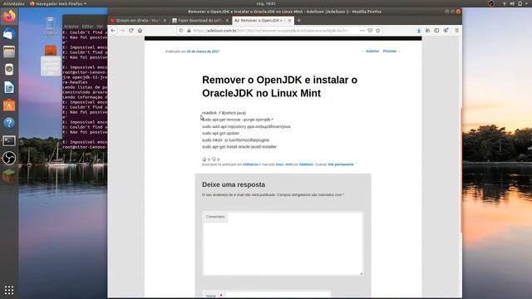
Task: Open the Firefox home page
Action: click(140, 31)
